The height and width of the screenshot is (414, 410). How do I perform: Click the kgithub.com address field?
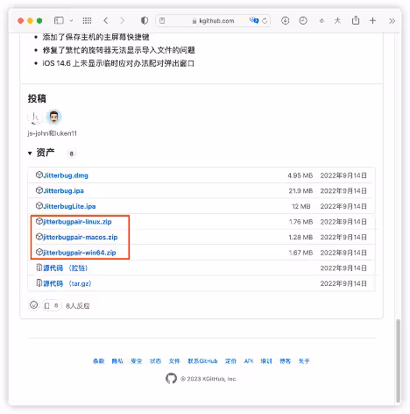[213, 21]
